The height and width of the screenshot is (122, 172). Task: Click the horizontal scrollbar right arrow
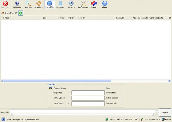pyautogui.click(x=169, y=81)
